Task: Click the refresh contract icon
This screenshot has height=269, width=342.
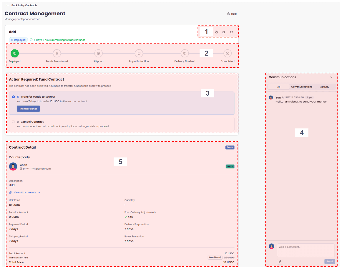Action: (231, 32)
